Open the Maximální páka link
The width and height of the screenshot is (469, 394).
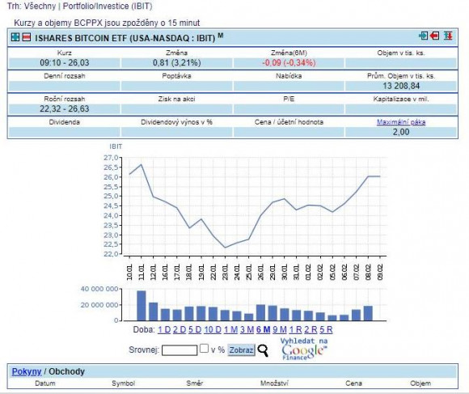[401, 122]
